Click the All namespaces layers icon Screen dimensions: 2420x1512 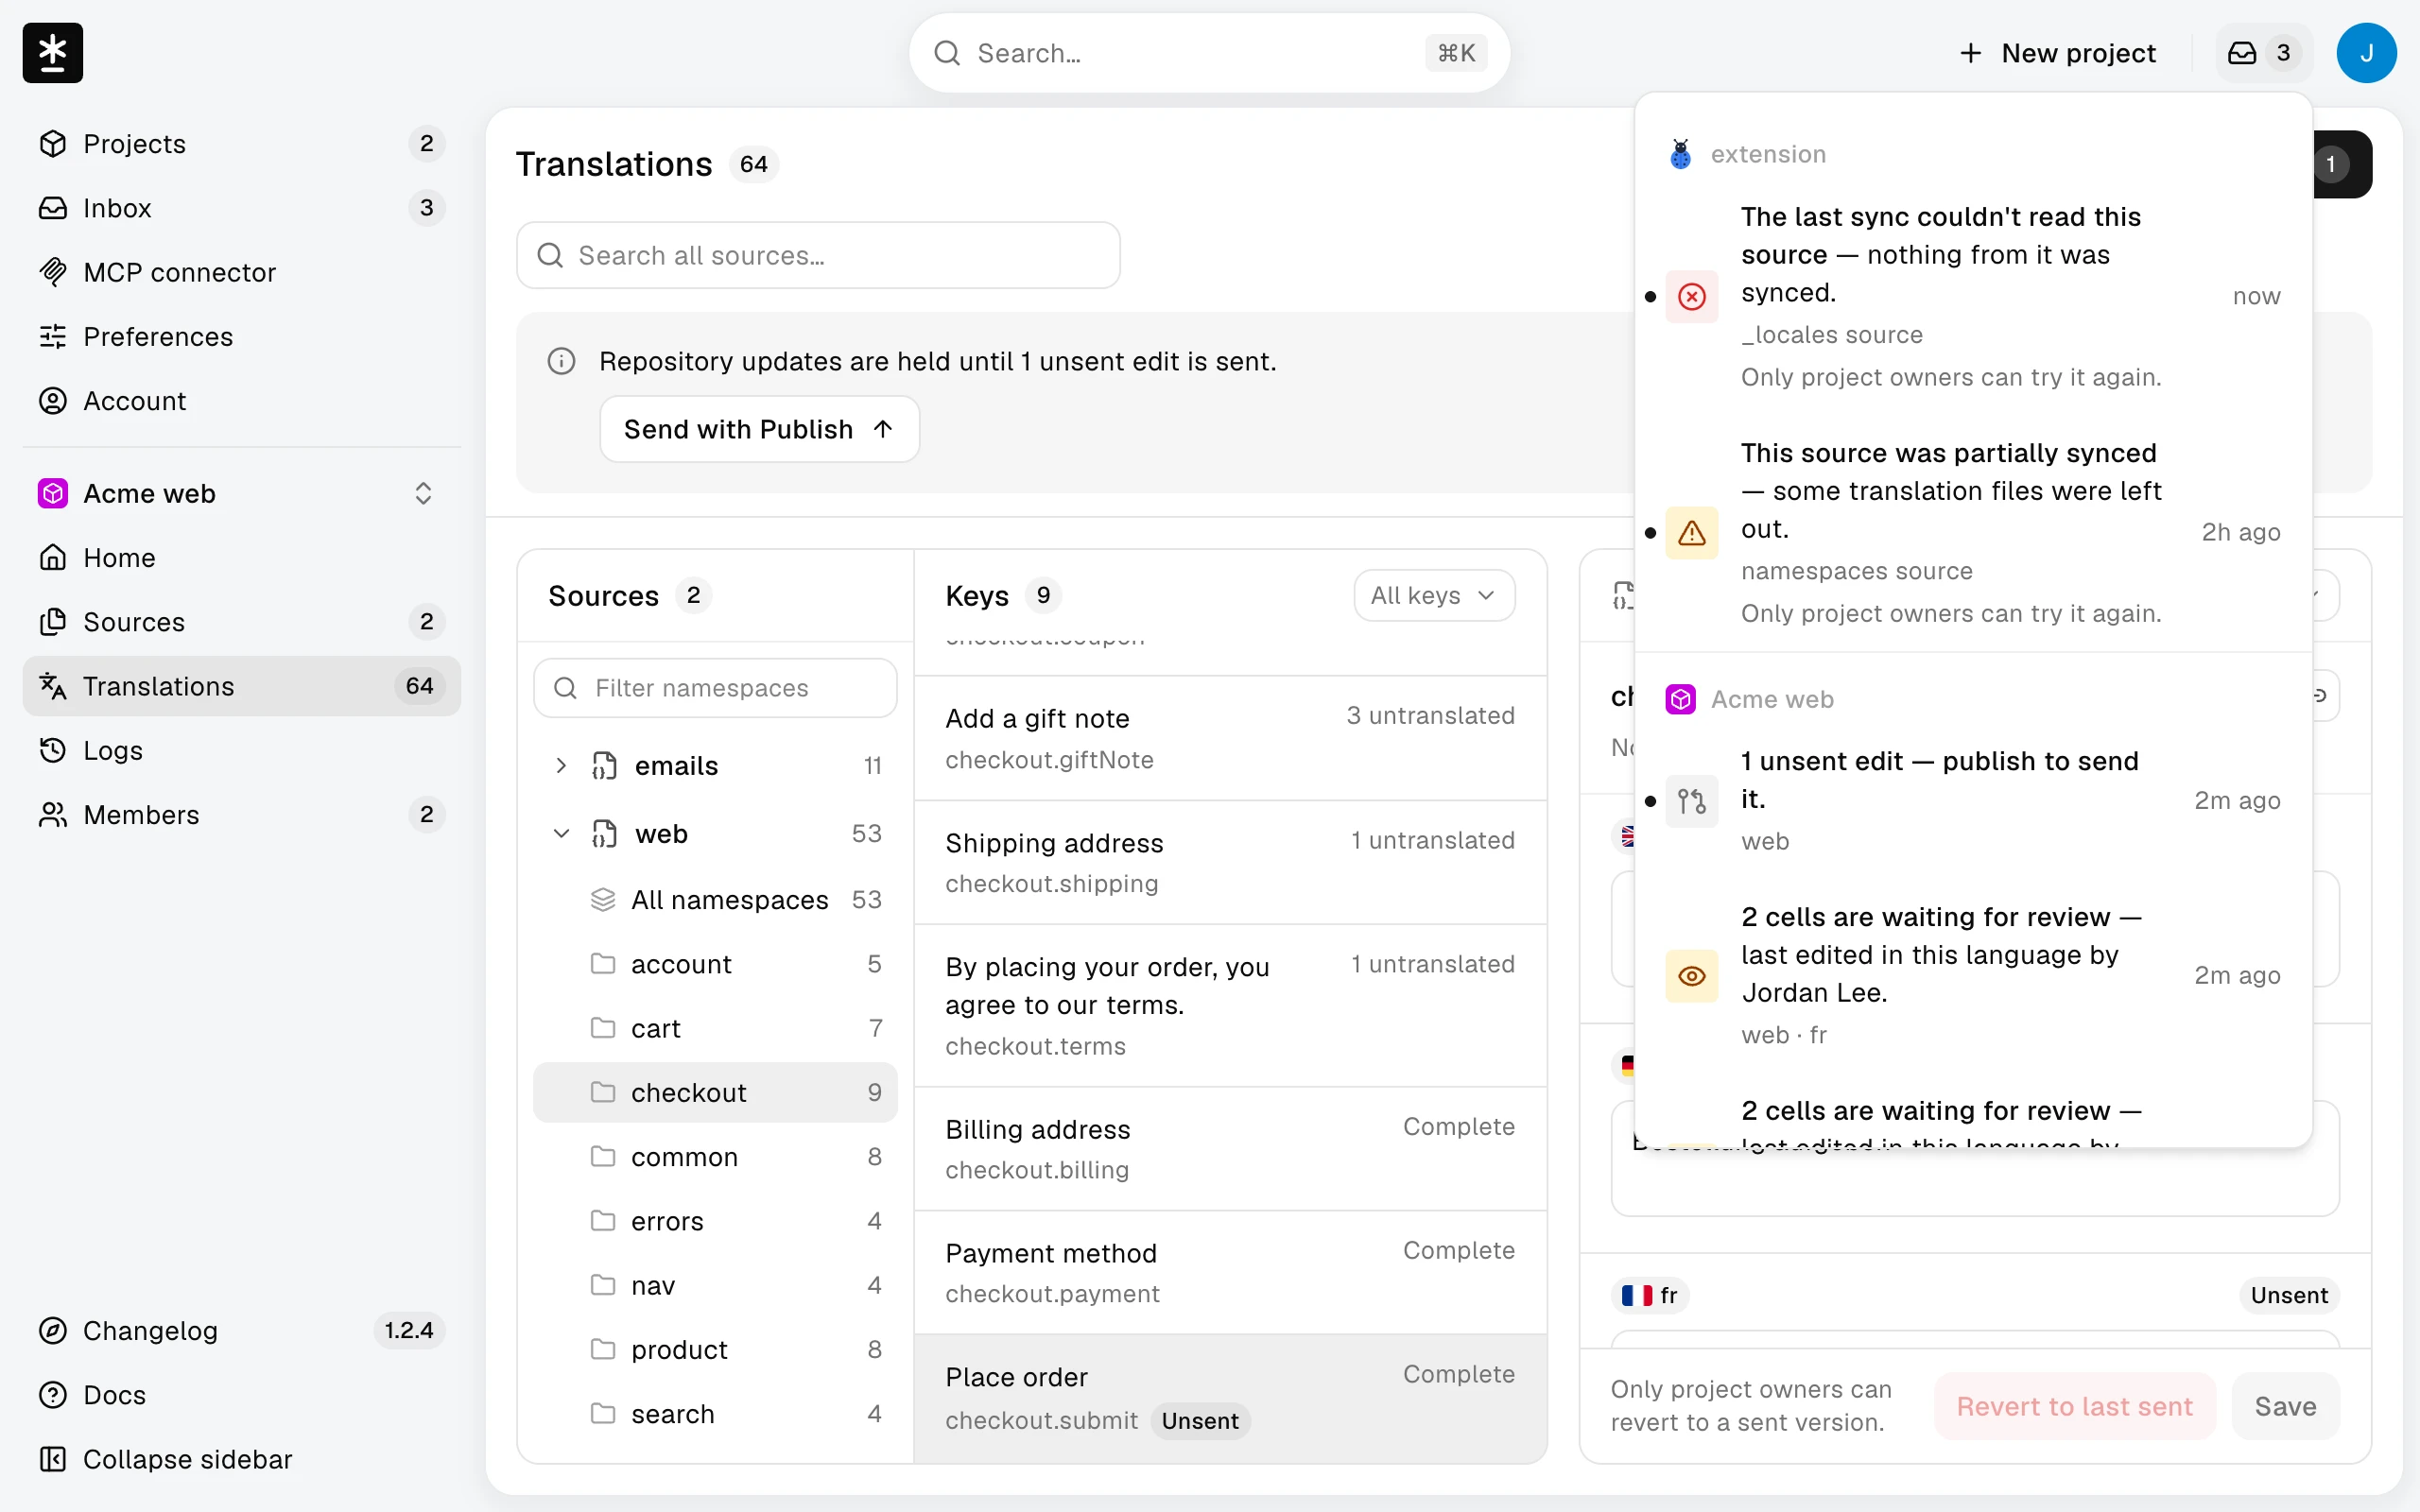[x=603, y=900]
